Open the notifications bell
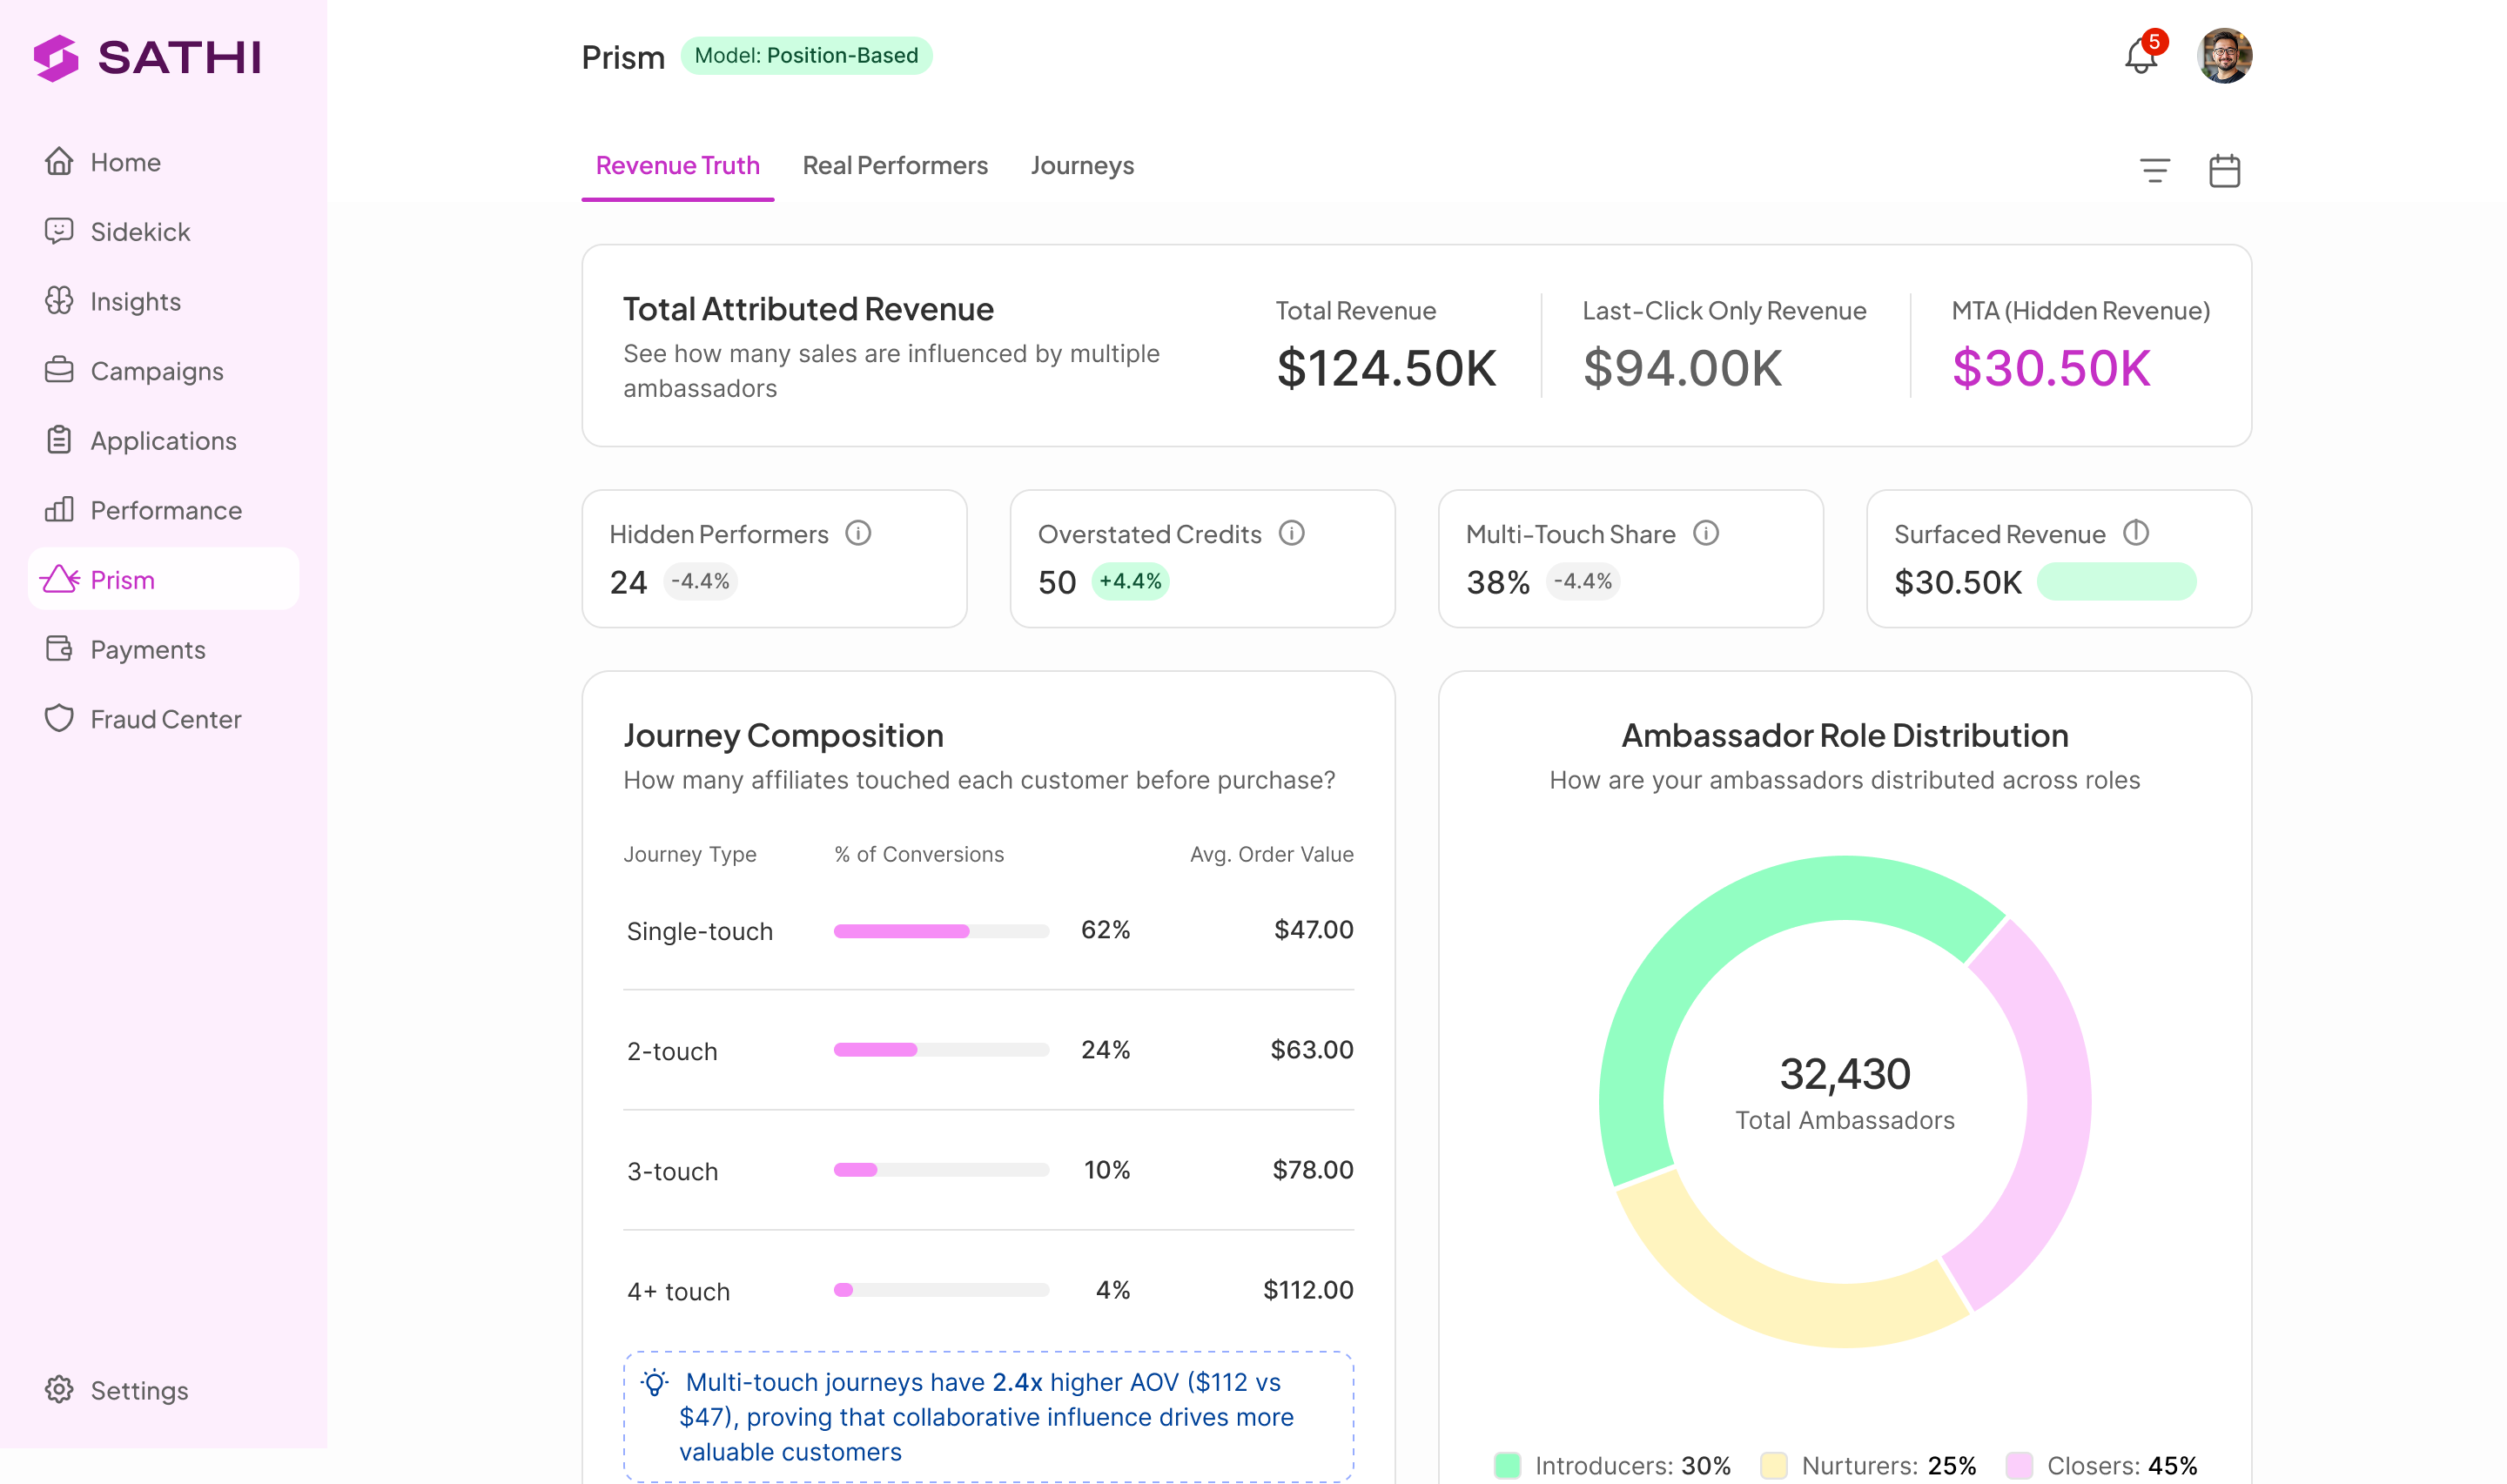 [2140, 56]
